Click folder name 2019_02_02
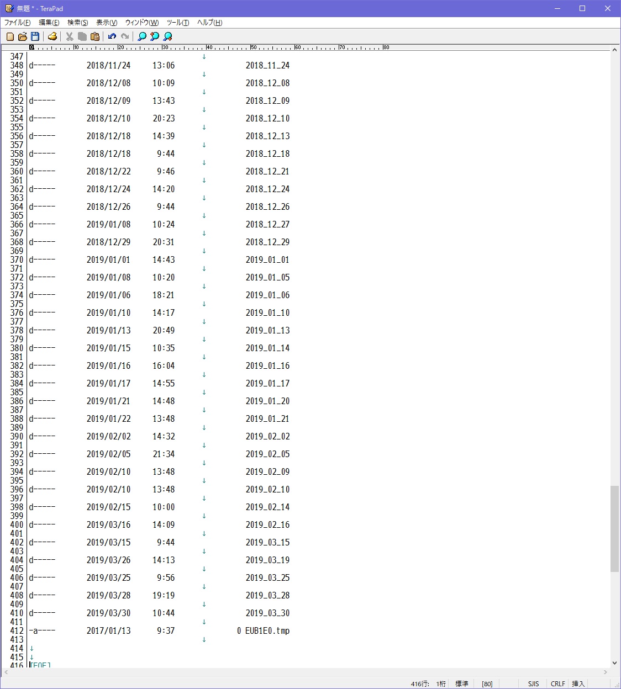Image resolution: width=621 pixels, height=689 pixels. coord(267,436)
